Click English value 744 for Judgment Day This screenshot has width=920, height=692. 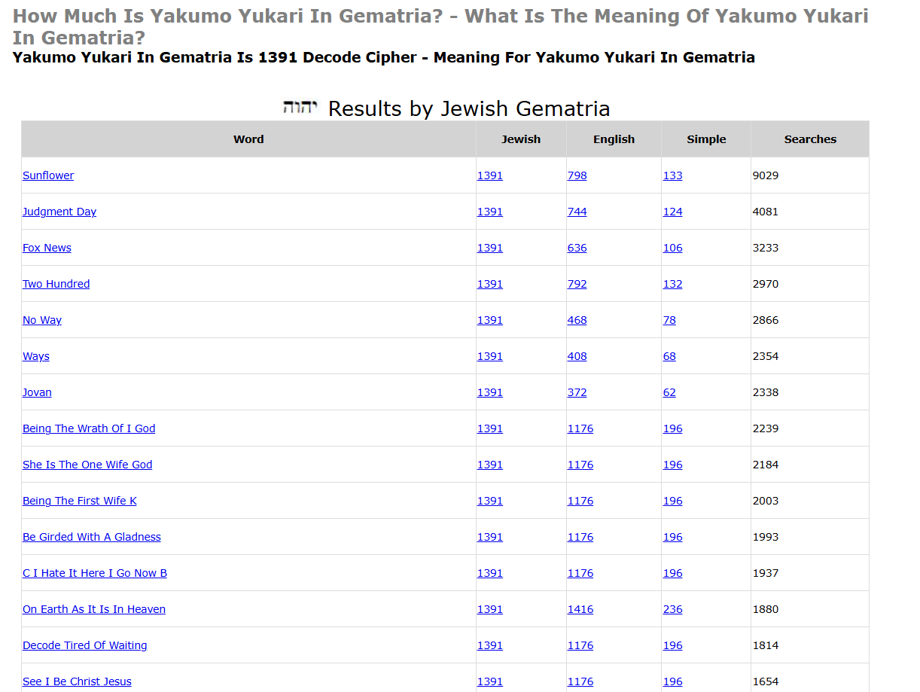(577, 212)
